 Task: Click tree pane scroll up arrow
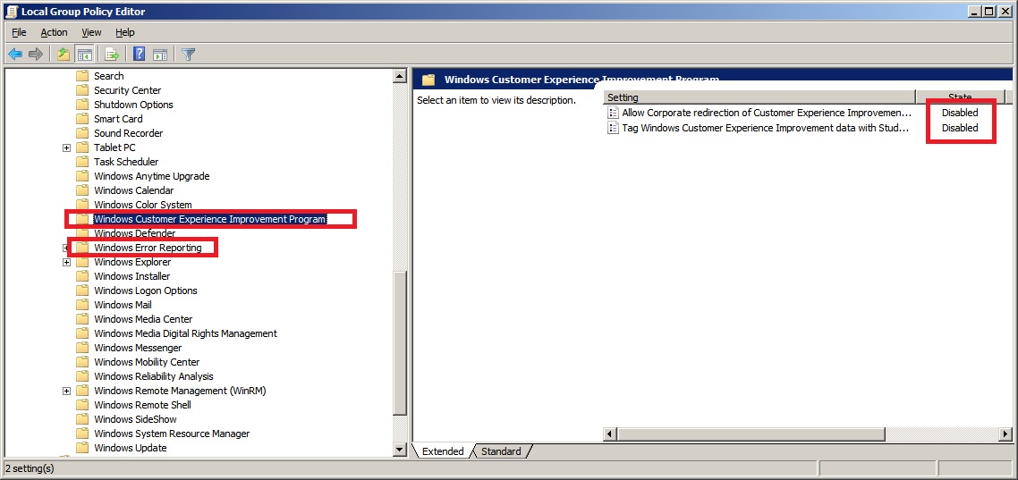[x=400, y=77]
